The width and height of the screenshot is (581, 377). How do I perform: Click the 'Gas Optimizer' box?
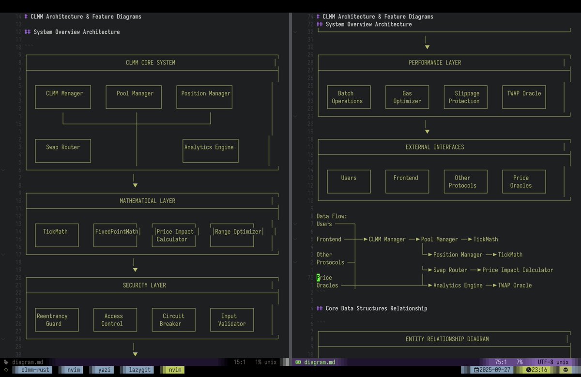pyautogui.click(x=407, y=97)
